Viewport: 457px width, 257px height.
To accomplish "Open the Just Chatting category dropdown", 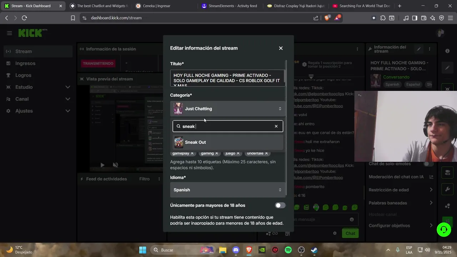I will tap(228, 109).
